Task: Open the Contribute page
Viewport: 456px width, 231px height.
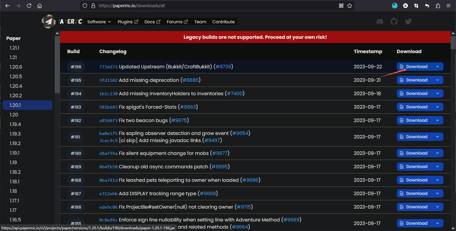Action: point(224,22)
